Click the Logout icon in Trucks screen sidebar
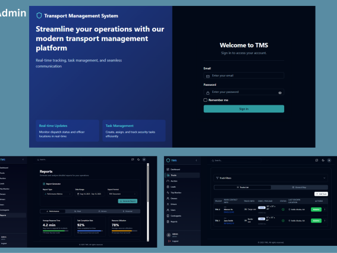 pyautogui.click(x=169, y=241)
